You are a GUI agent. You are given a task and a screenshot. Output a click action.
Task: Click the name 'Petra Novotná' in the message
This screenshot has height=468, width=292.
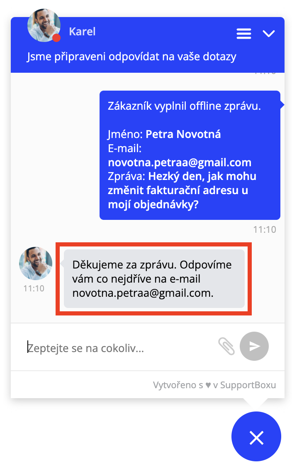pyautogui.click(x=183, y=134)
